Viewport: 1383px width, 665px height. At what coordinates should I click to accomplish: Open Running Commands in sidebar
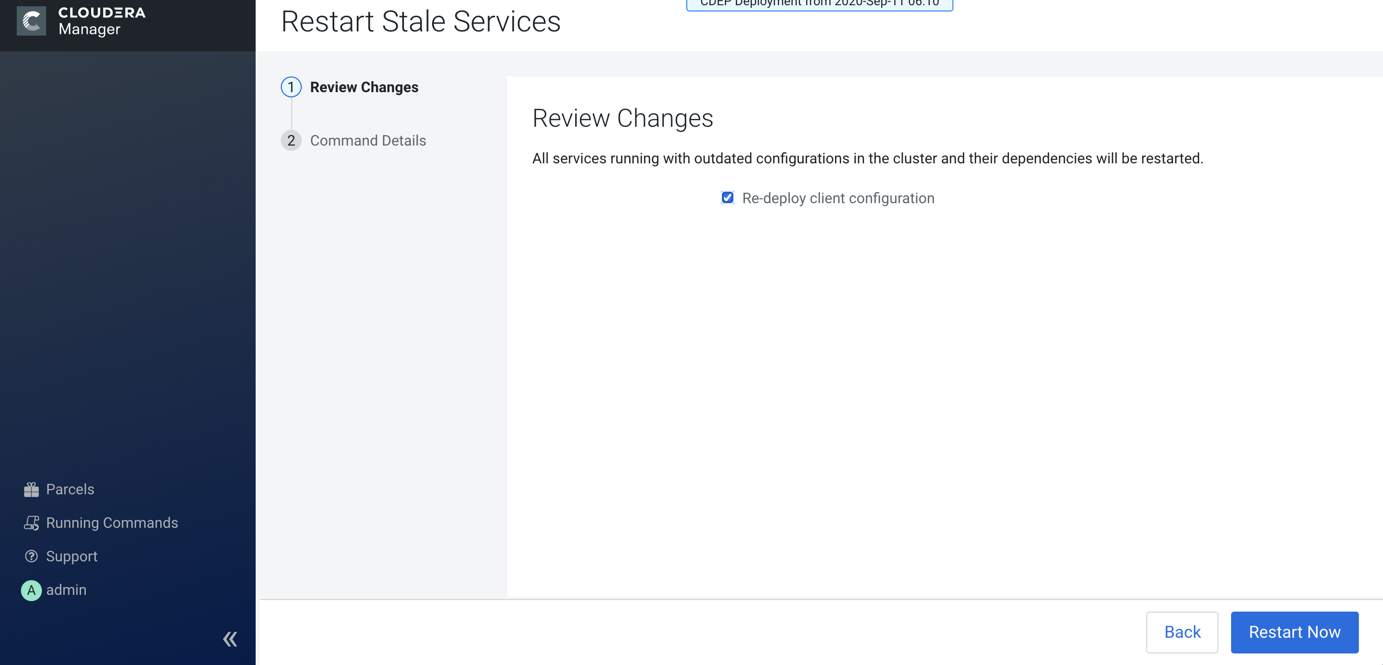click(112, 522)
